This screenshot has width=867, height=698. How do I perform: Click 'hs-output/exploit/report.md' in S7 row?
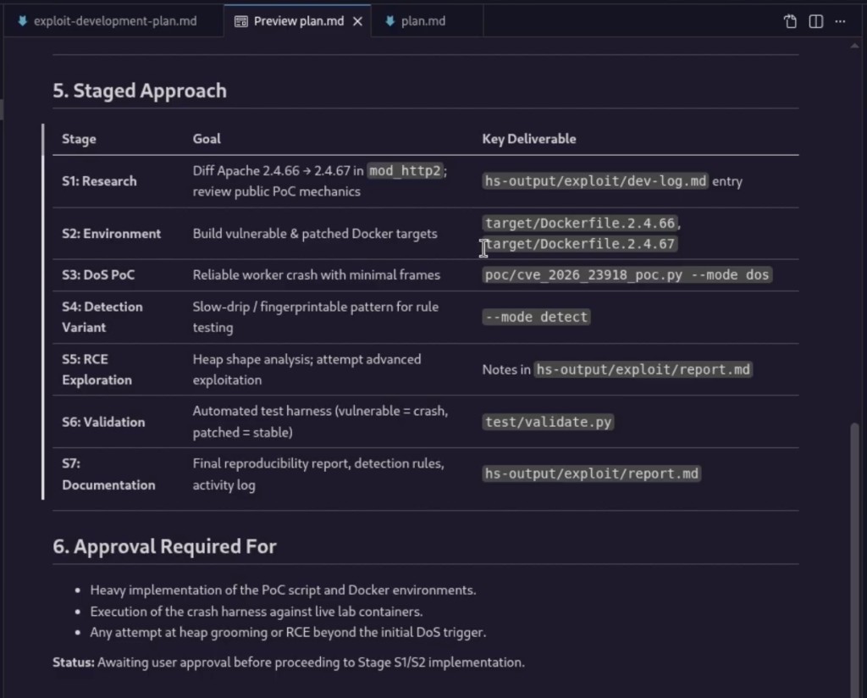[x=591, y=474]
